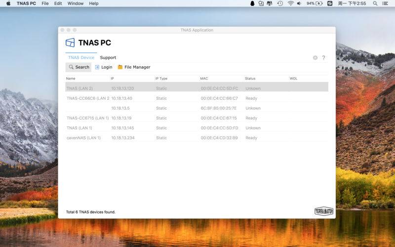Switch to the TNAS Device tab

pyautogui.click(x=81, y=57)
